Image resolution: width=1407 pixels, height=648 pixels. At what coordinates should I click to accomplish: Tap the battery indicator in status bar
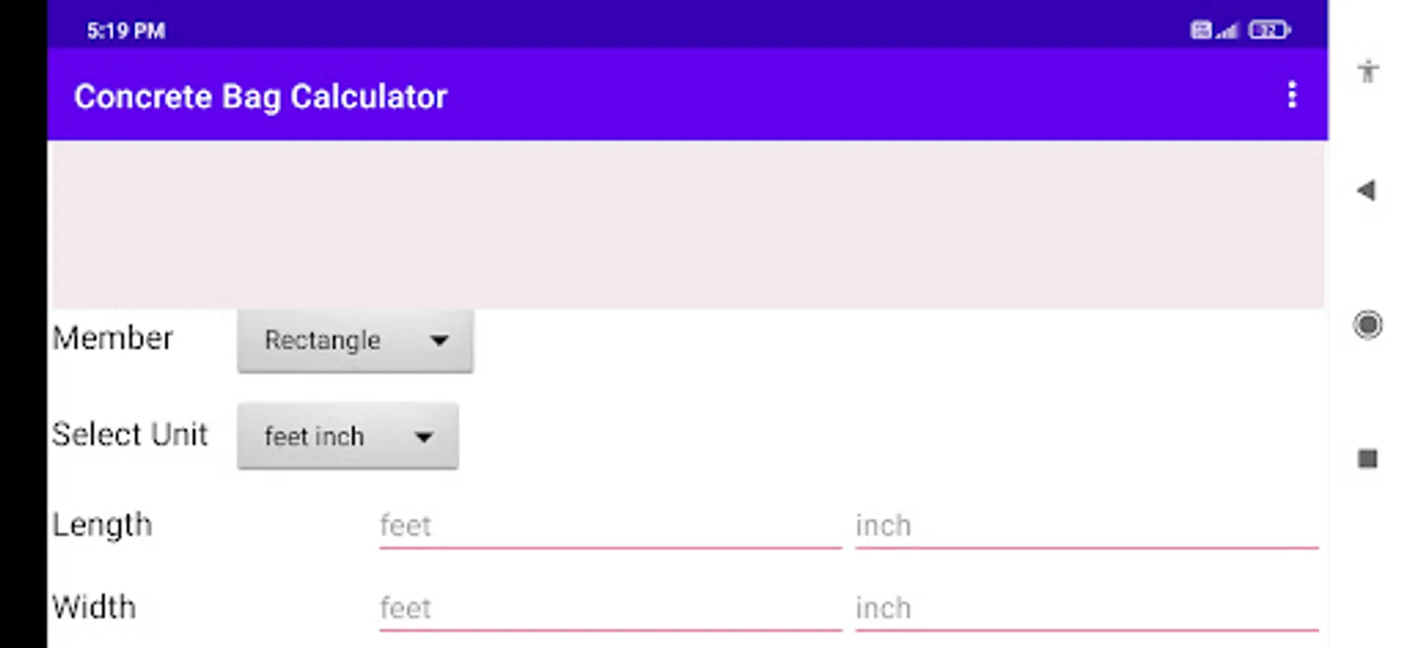coord(1269,30)
